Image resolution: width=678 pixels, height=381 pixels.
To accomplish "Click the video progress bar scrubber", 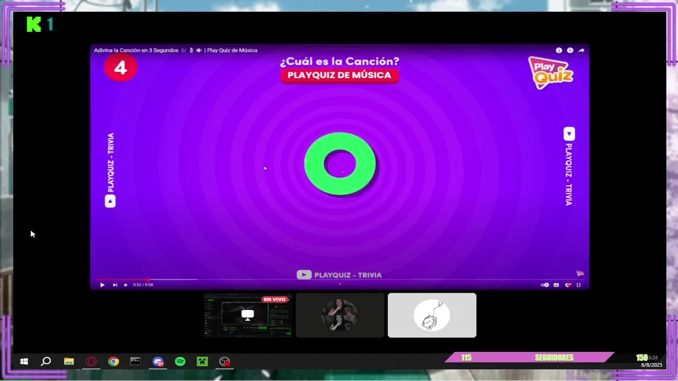I will pos(147,279).
